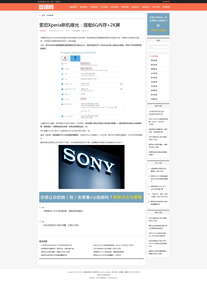Click the SONY logo image
The image size is (207, 281).
point(91,167)
